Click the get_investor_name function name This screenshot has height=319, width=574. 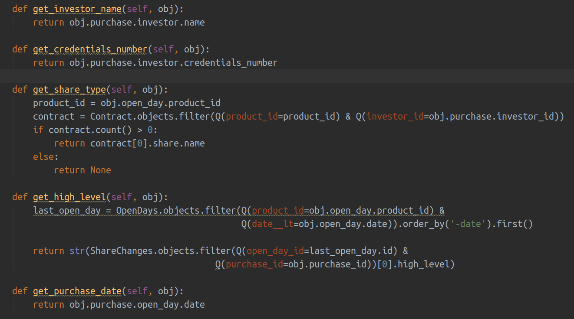(77, 9)
